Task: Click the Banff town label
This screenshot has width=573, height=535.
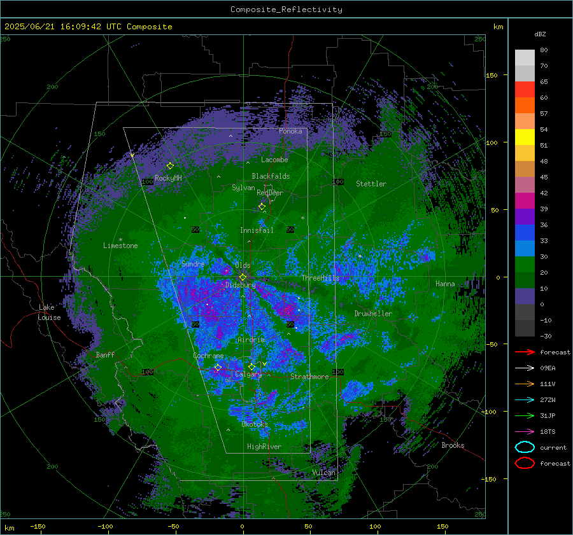Action: tap(105, 354)
